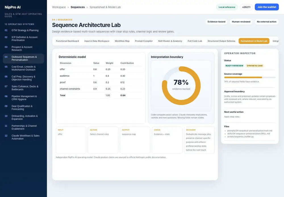Screen dimensions: 284x197
Task: Click the offer dimension in the table
Action: click(x=62, y=69)
